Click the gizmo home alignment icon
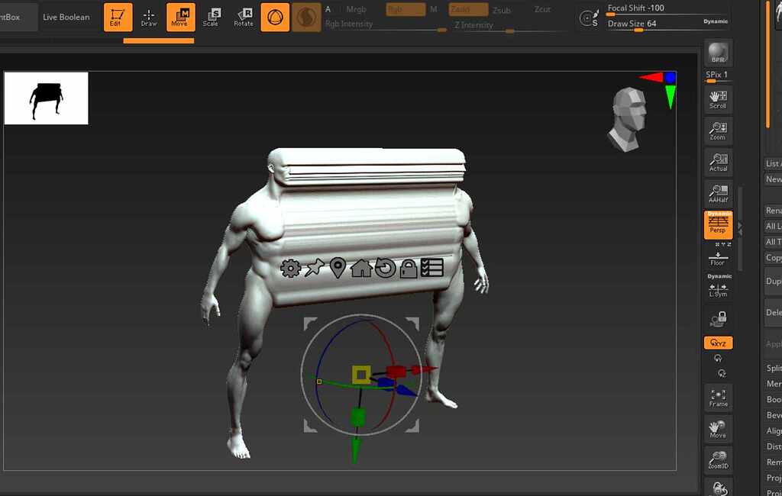The image size is (782, 496). (364, 267)
